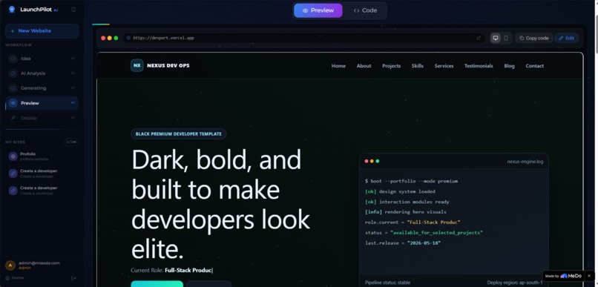Open the Home link in preview navbar
Screen dimensions: 598x287
(x=338, y=66)
